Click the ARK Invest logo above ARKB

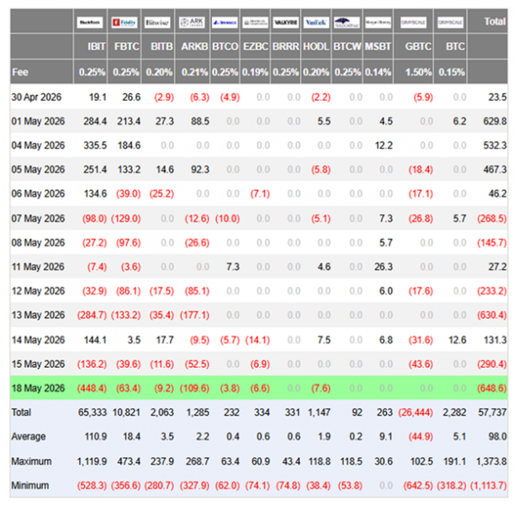click(192, 23)
